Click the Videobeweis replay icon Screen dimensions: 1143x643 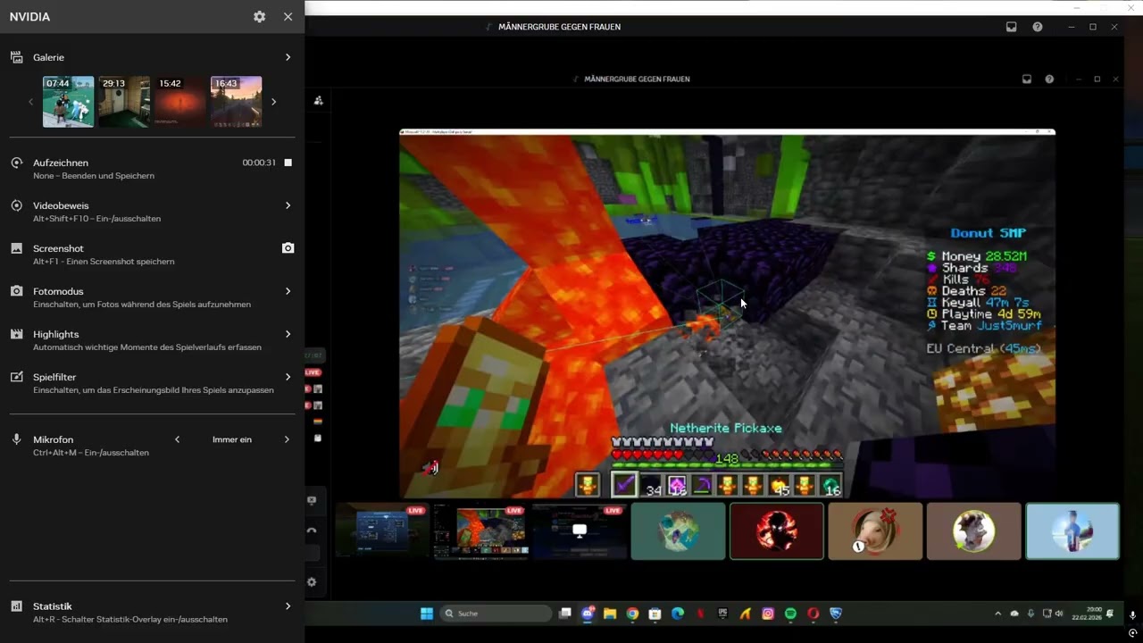(16, 205)
